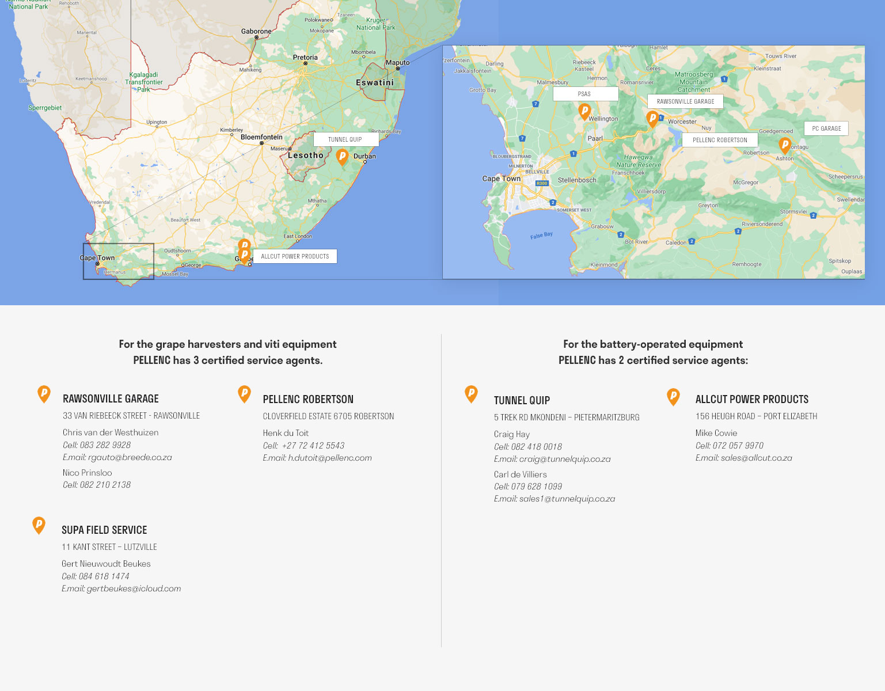Click the pin icon beside Pellenc Robertson heading
This screenshot has width=885, height=691.
pyautogui.click(x=244, y=394)
